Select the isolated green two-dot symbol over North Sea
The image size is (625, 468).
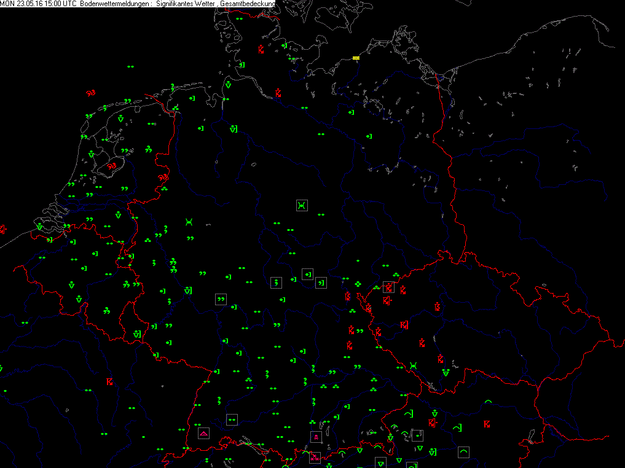pos(130,66)
